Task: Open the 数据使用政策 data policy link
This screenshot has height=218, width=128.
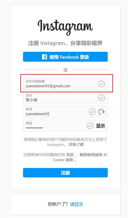Action: pos(91,155)
